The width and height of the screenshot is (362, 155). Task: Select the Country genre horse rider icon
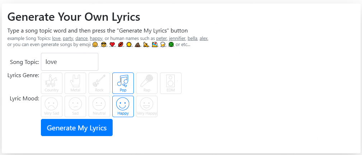tap(52, 83)
